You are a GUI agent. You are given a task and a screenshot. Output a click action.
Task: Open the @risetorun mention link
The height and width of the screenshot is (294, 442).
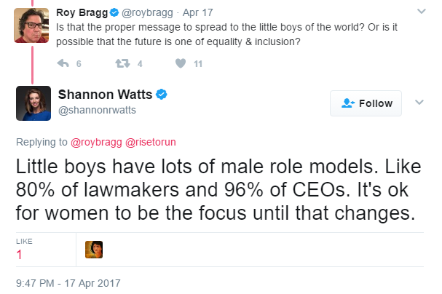(x=151, y=142)
